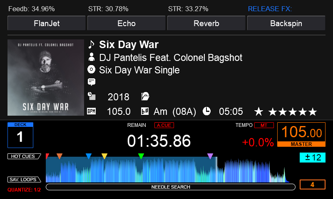Click the musical key icon
The height and width of the screenshot is (199, 333).
(x=145, y=111)
